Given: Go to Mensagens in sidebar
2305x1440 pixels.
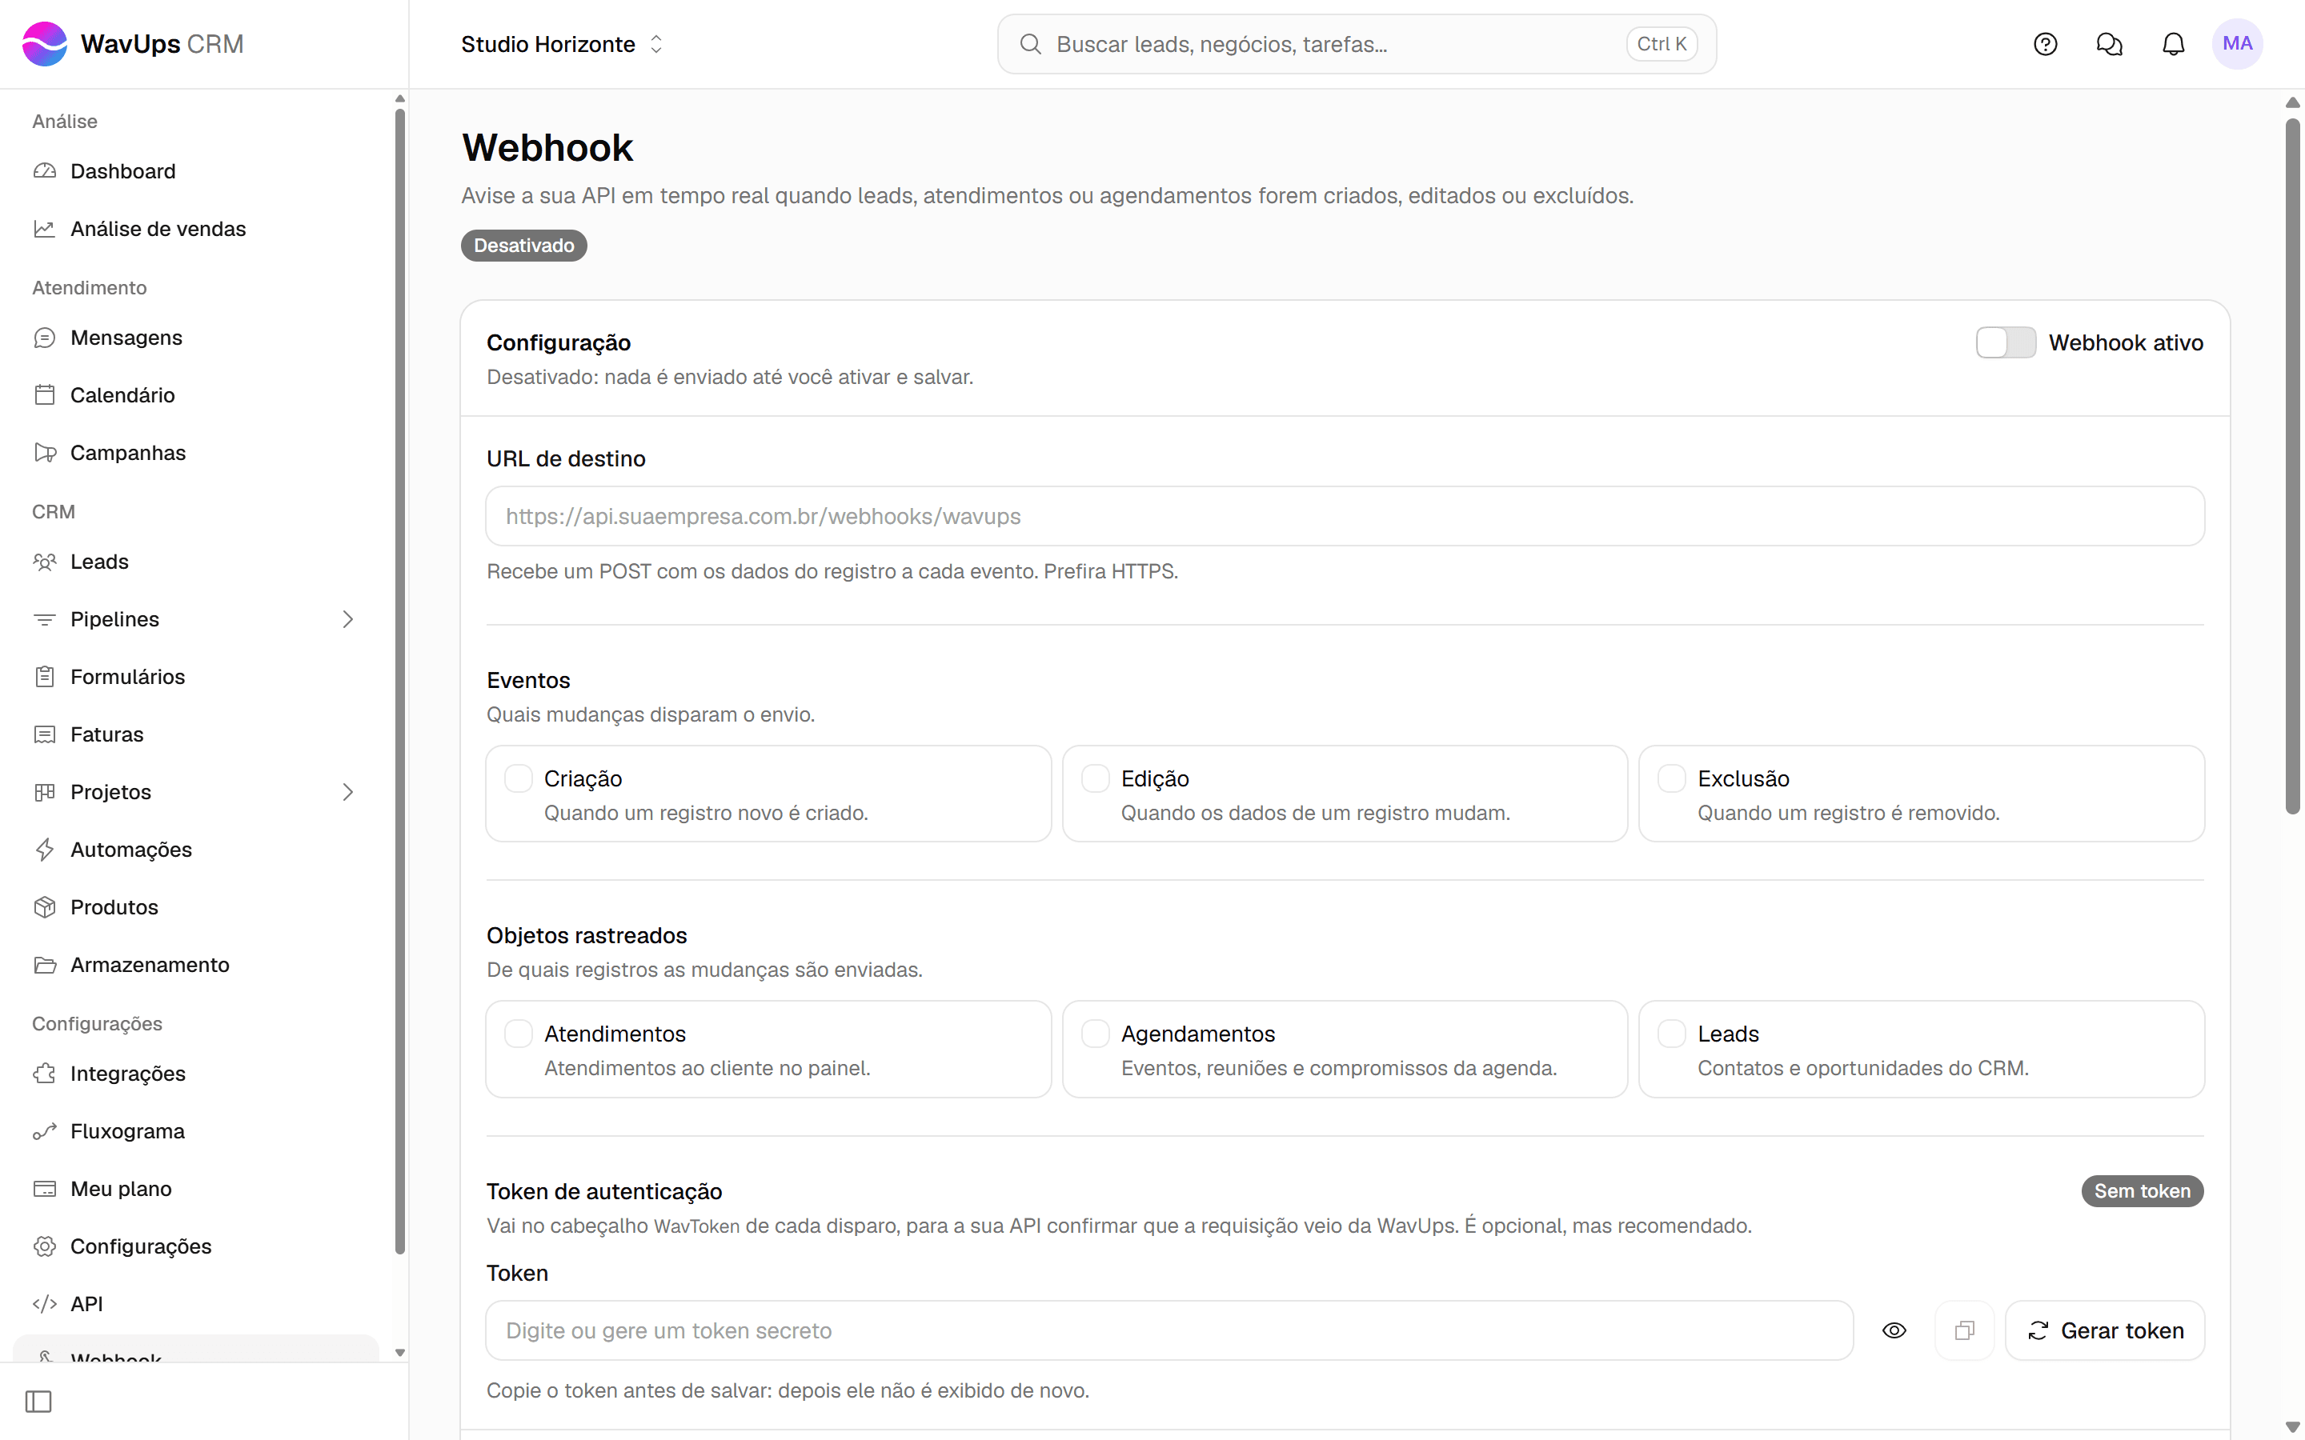Looking at the screenshot, I should pyautogui.click(x=196, y=337).
